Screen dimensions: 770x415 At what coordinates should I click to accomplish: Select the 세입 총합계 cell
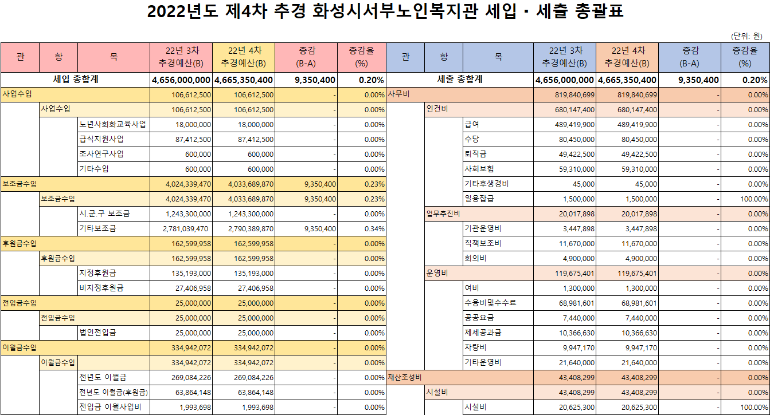coord(75,80)
